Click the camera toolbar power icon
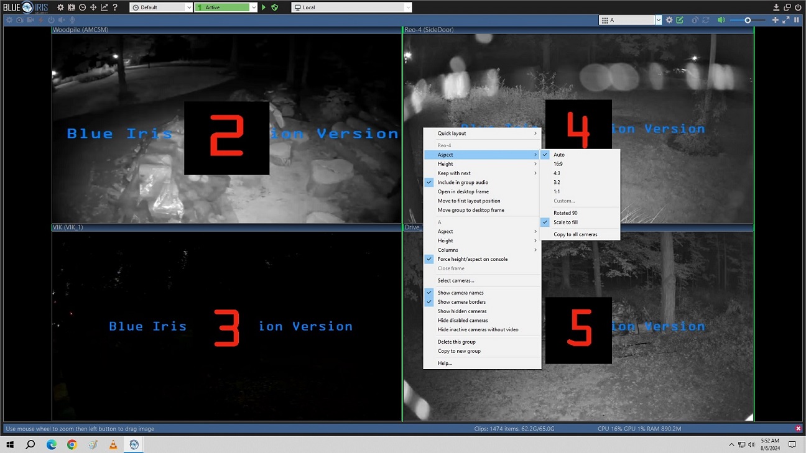The image size is (806, 453). click(51, 20)
